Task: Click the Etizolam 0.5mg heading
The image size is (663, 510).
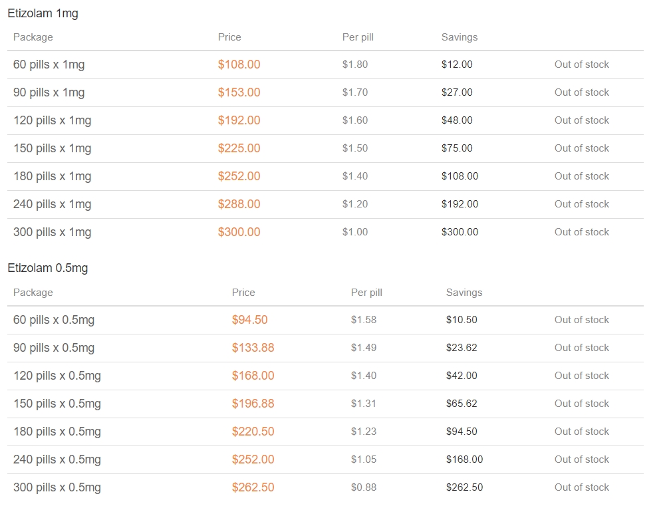Action: tap(48, 268)
